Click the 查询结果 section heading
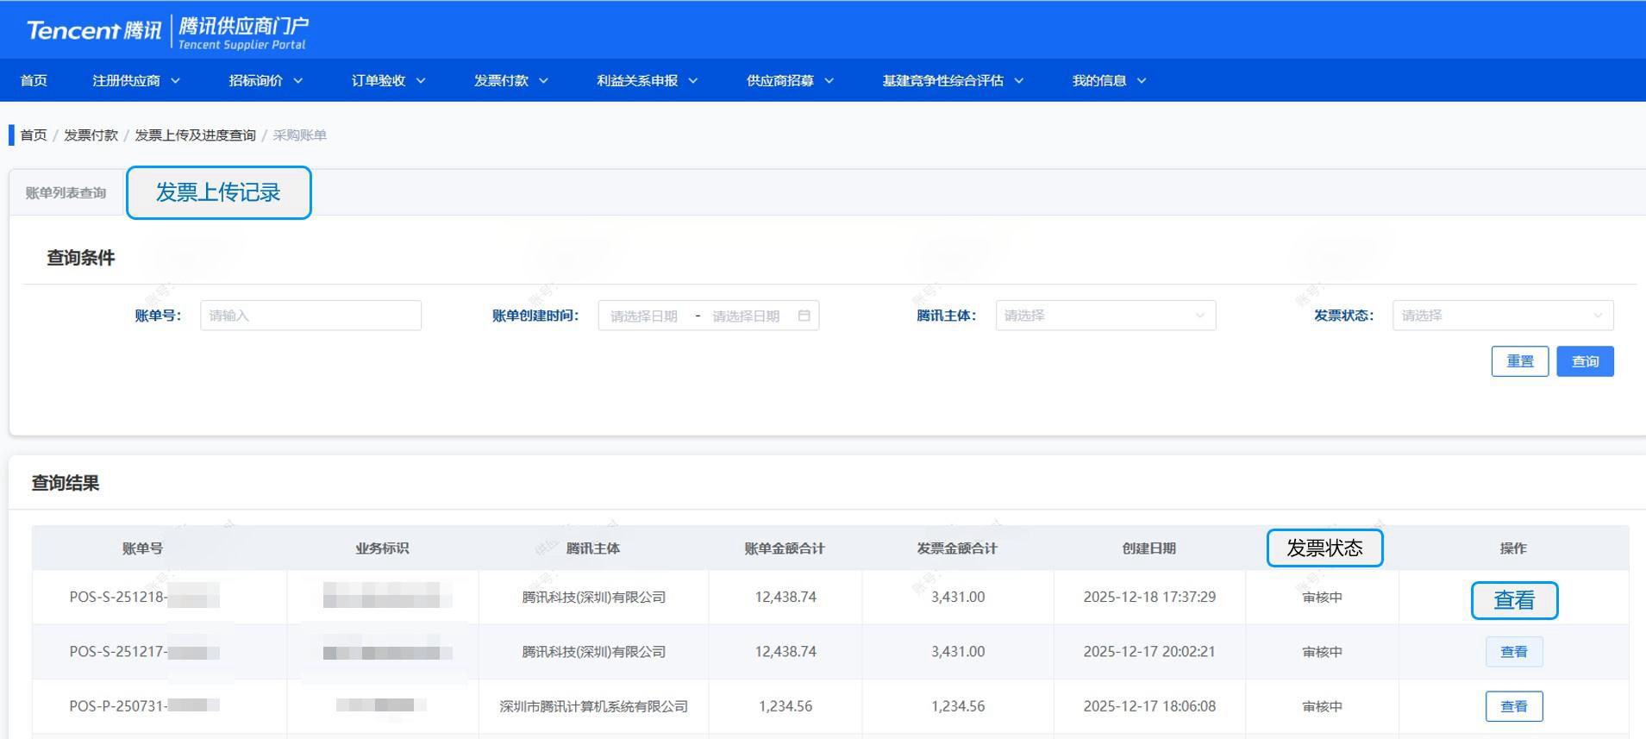Image resolution: width=1646 pixels, height=739 pixels. pos(66,483)
